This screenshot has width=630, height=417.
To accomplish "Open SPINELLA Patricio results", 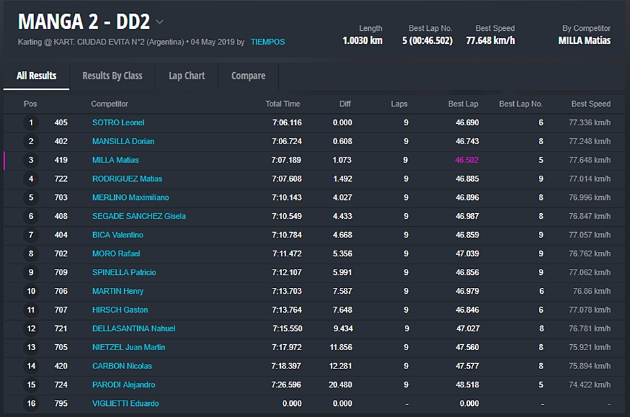I will (x=124, y=273).
